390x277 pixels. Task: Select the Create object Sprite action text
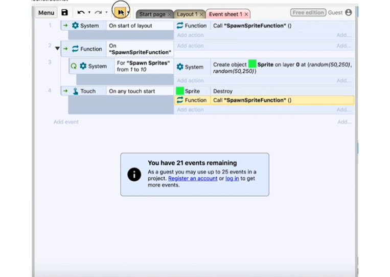pyautogui.click(x=283, y=68)
